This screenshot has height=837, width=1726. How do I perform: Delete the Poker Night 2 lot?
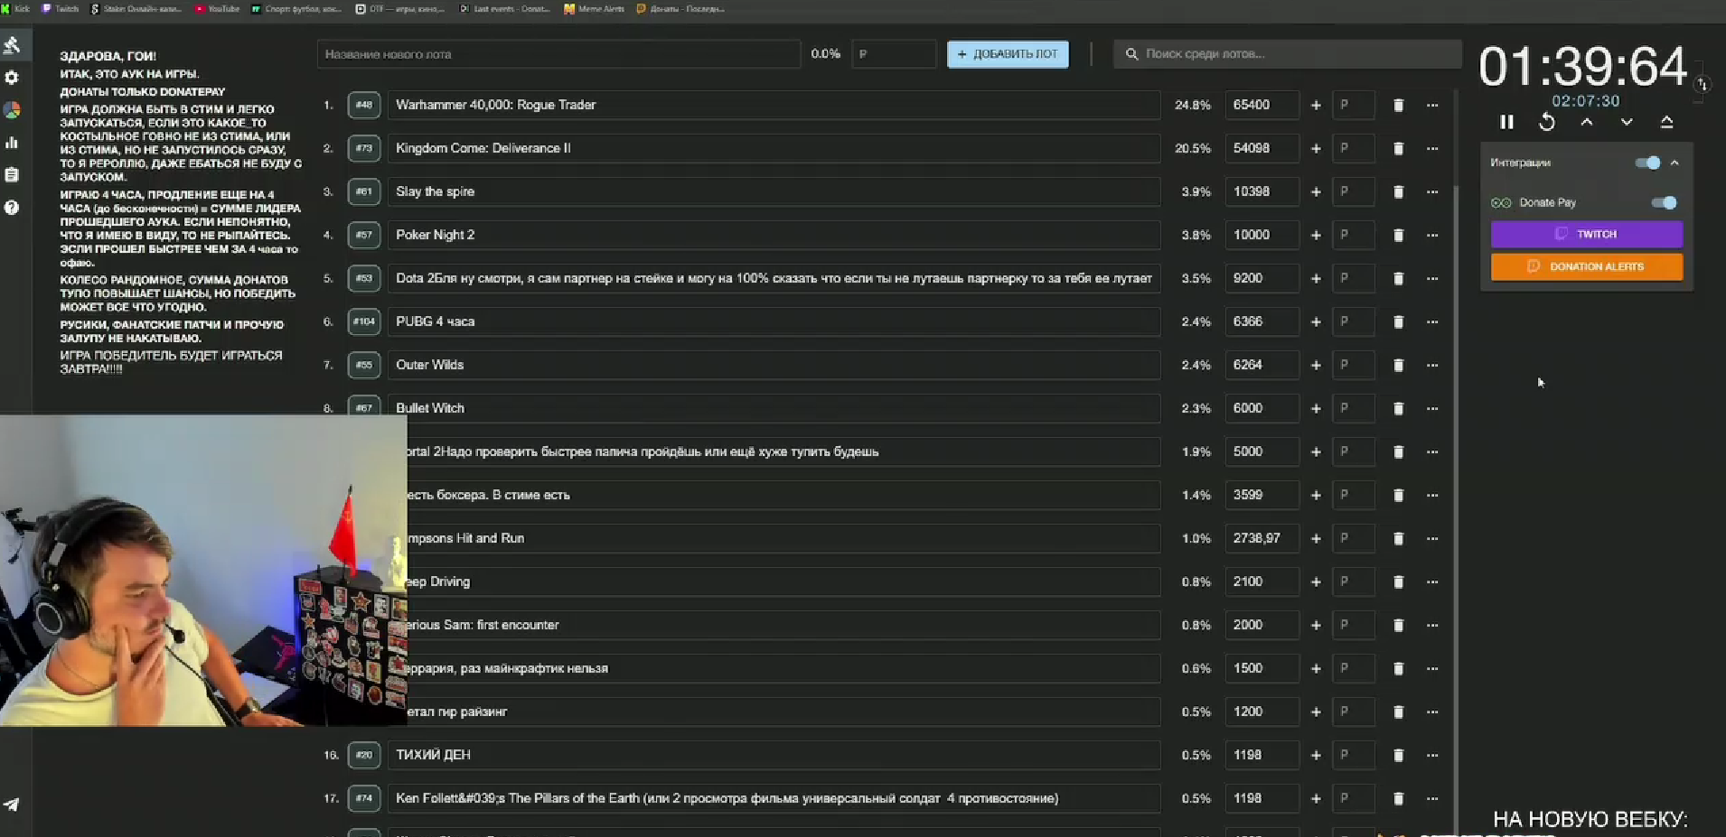point(1398,235)
